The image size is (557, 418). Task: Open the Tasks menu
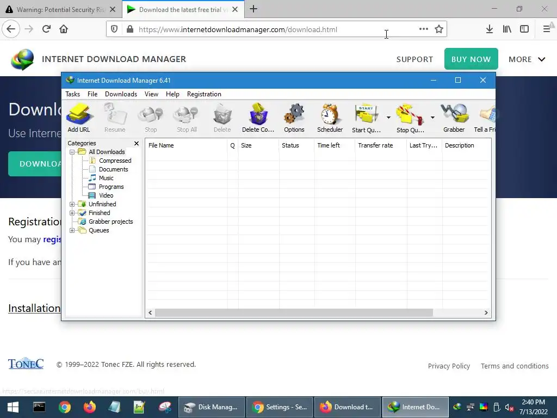tap(72, 94)
